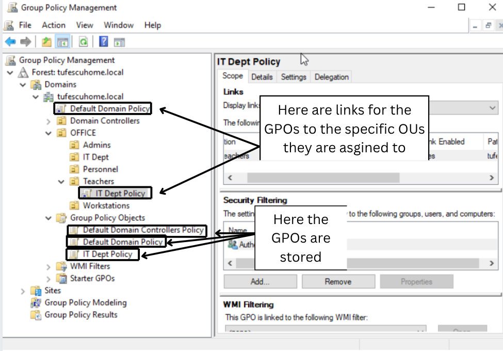Click the Refresh toolbar icon

[84, 42]
